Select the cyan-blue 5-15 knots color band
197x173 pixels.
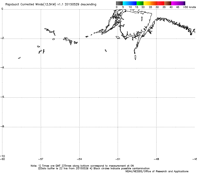[130, 3]
